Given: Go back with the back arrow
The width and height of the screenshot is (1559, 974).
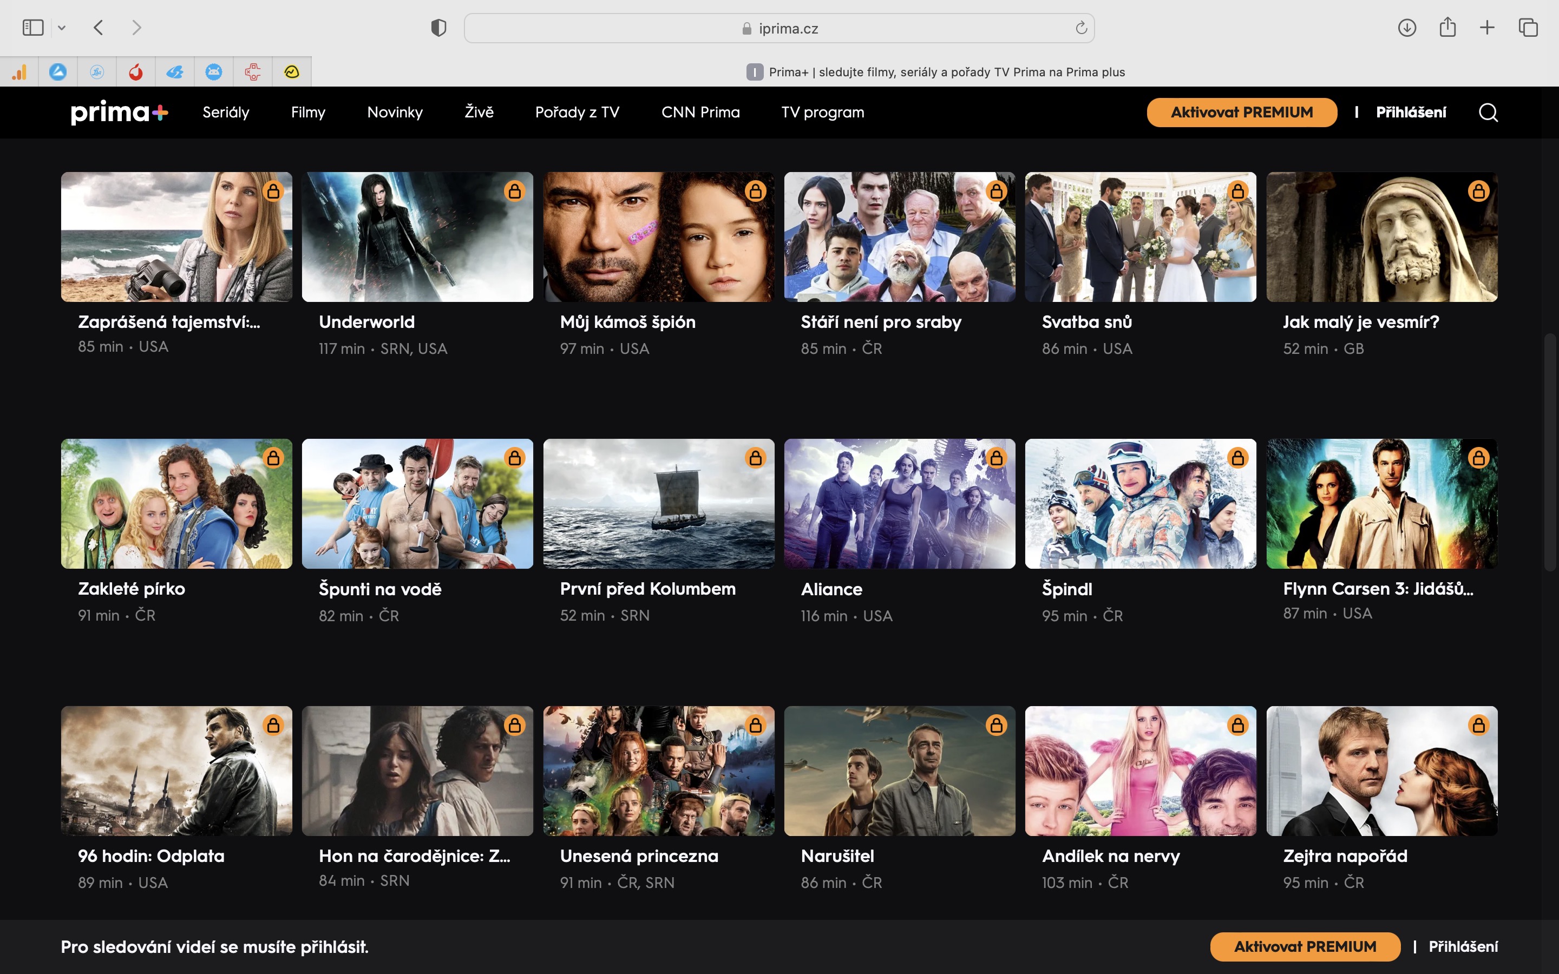Looking at the screenshot, I should (x=99, y=28).
